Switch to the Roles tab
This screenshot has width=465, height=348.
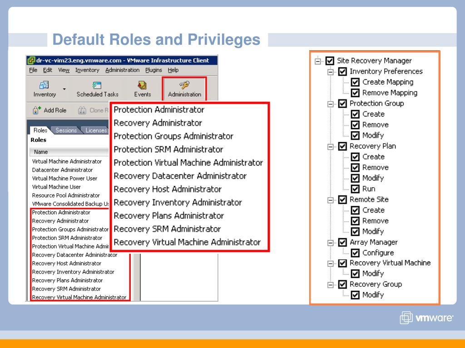(x=40, y=130)
